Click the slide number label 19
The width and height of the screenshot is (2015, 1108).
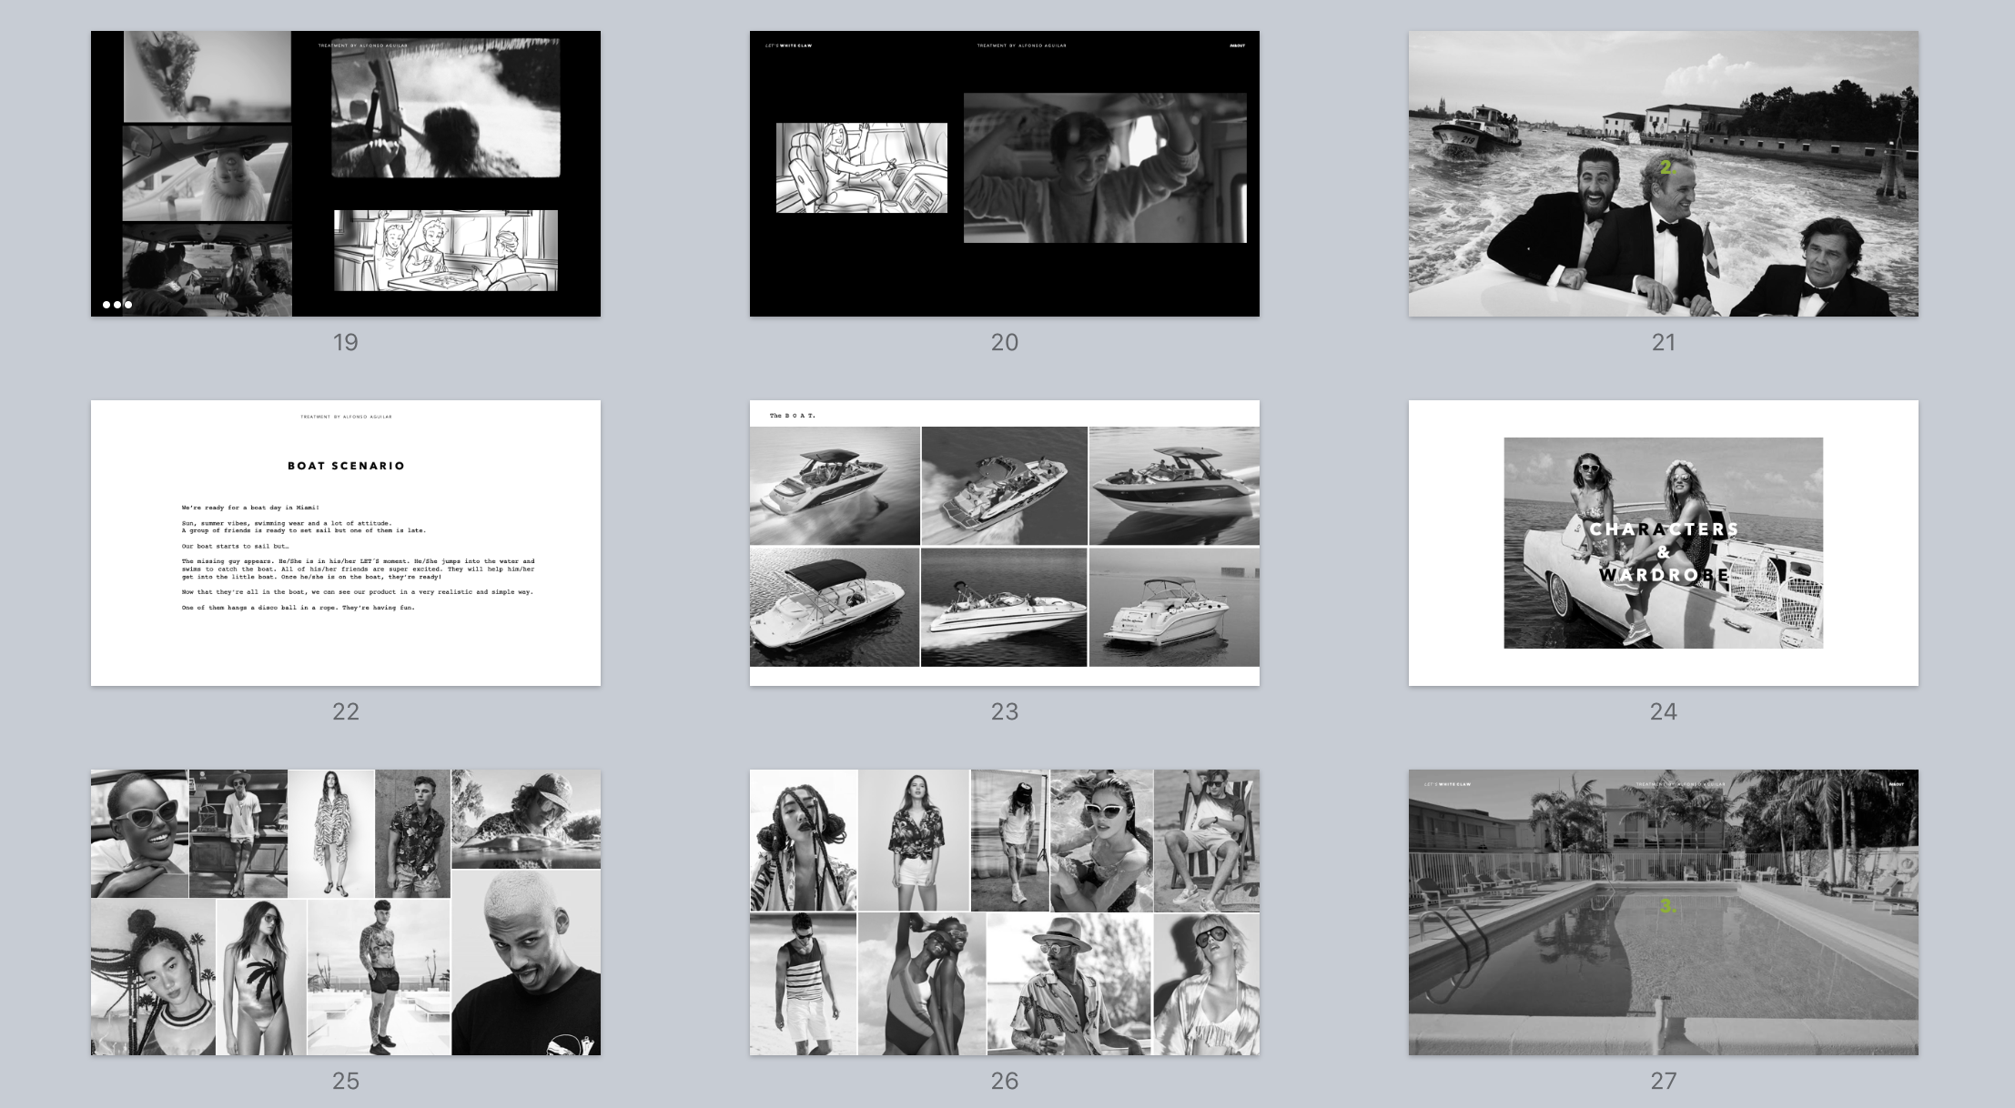point(346,343)
